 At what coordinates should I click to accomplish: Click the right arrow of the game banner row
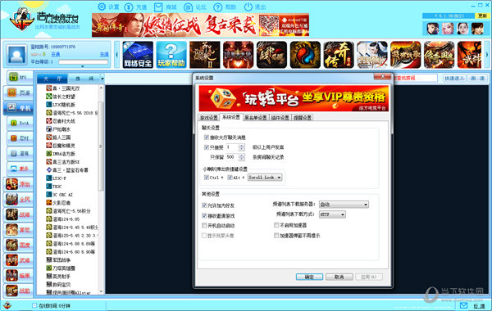point(487,55)
